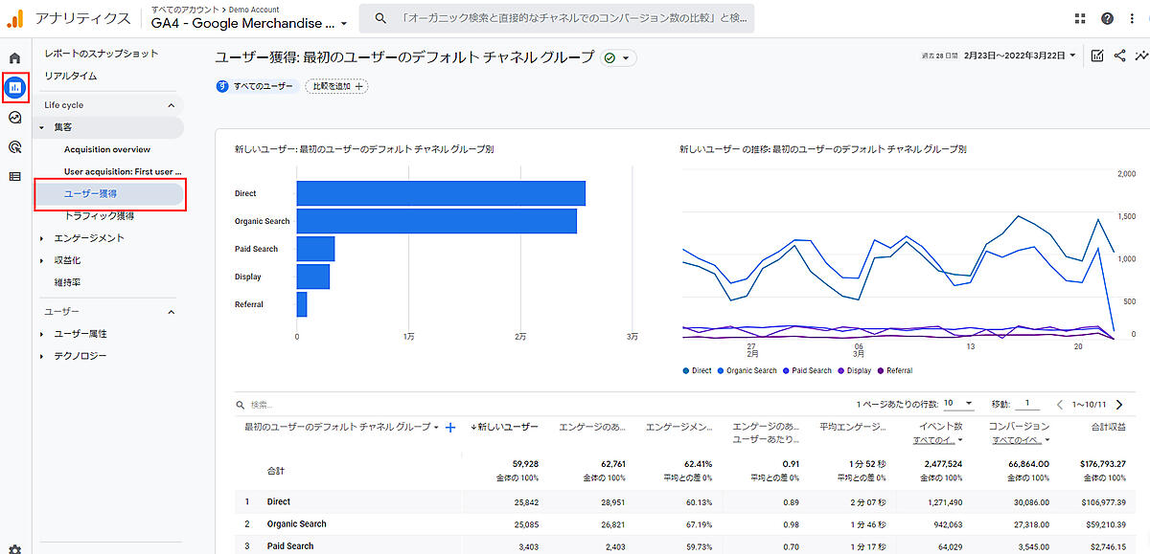Open the apps grid icon in header

pyautogui.click(x=1081, y=18)
